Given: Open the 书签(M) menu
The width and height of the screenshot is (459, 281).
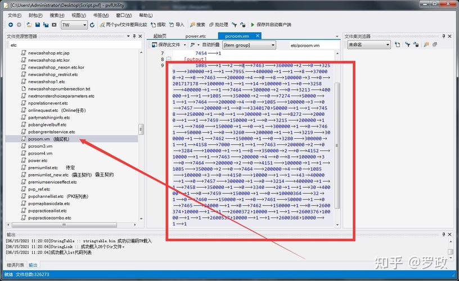Looking at the screenshot, I should click(x=101, y=15).
